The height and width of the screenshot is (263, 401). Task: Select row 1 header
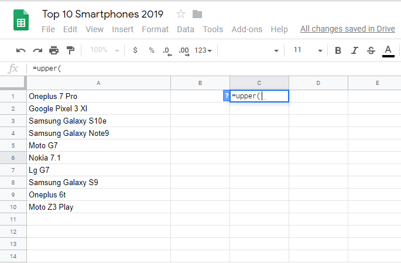(13, 96)
